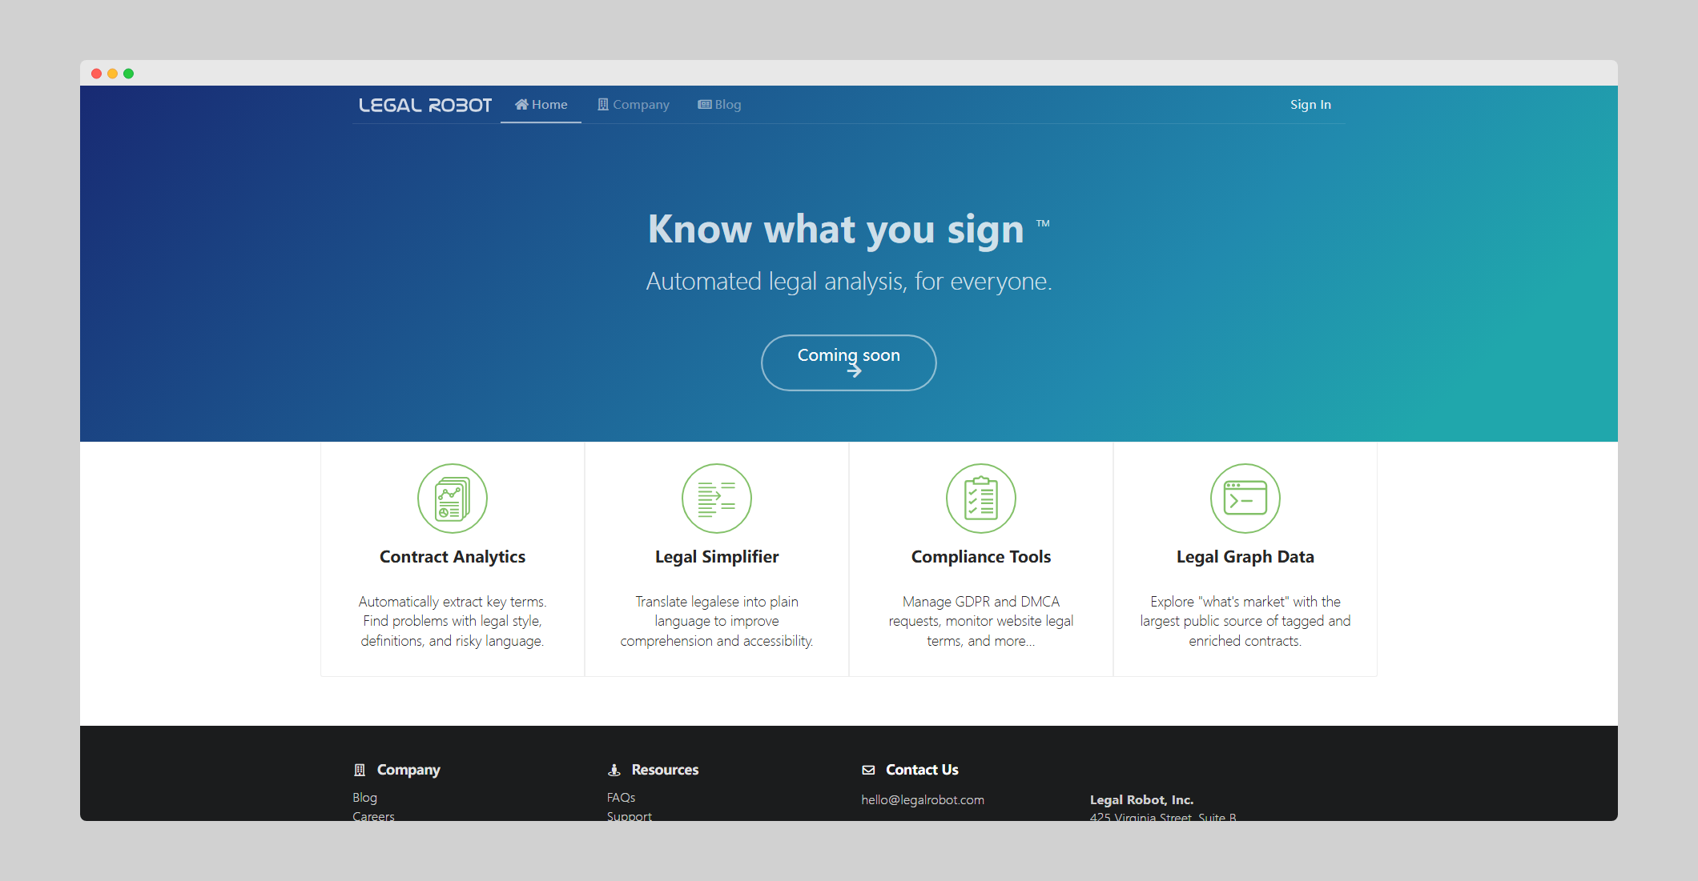Open the footer FAQs link
The width and height of the screenshot is (1698, 881).
coord(621,798)
